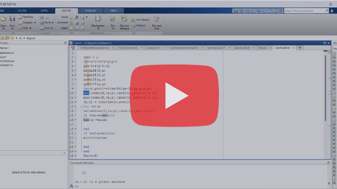
Task: Add a new editor tab with plus
Action: click(x=300, y=48)
